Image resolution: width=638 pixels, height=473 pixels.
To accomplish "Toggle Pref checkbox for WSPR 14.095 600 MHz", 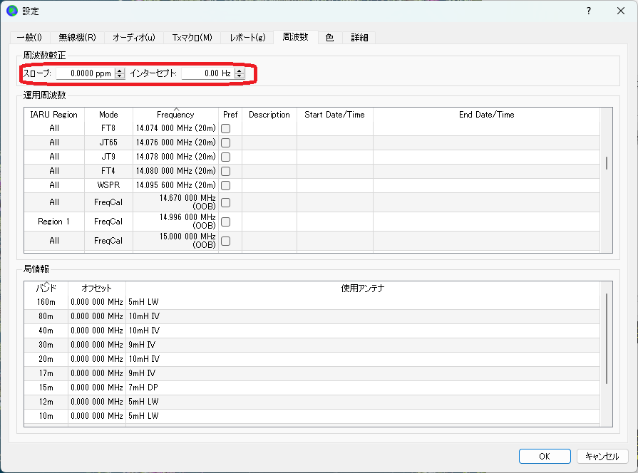I will pos(225,185).
